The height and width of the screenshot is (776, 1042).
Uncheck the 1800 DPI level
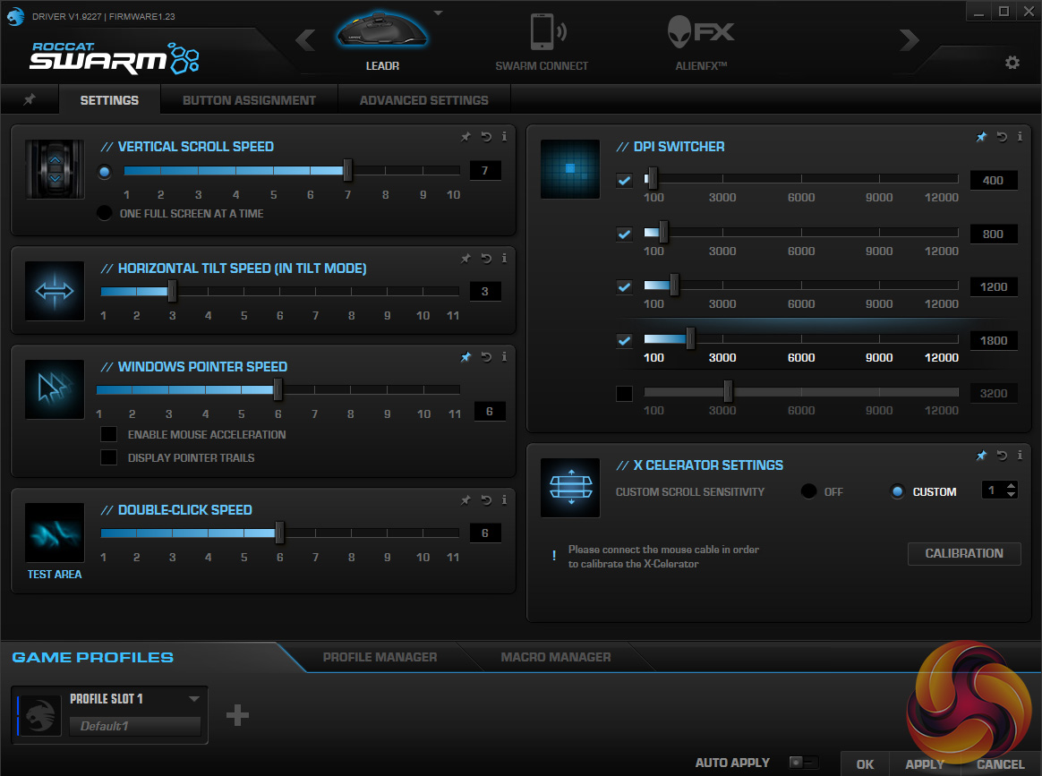pyautogui.click(x=624, y=340)
